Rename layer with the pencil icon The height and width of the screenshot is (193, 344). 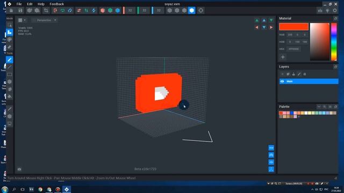[299, 74]
